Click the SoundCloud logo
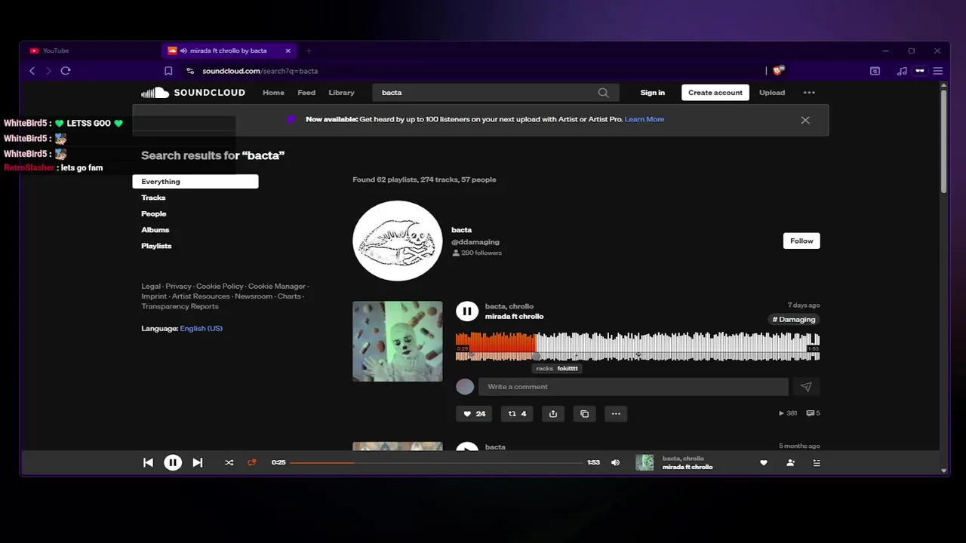This screenshot has width=966, height=543. tap(193, 93)
